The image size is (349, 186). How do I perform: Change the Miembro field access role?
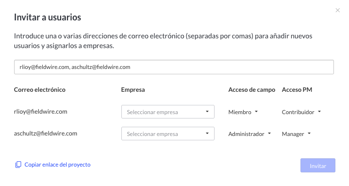coord(243,112)
